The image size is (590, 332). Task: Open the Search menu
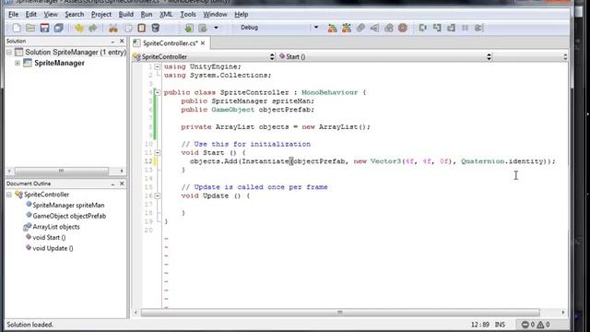74,15
